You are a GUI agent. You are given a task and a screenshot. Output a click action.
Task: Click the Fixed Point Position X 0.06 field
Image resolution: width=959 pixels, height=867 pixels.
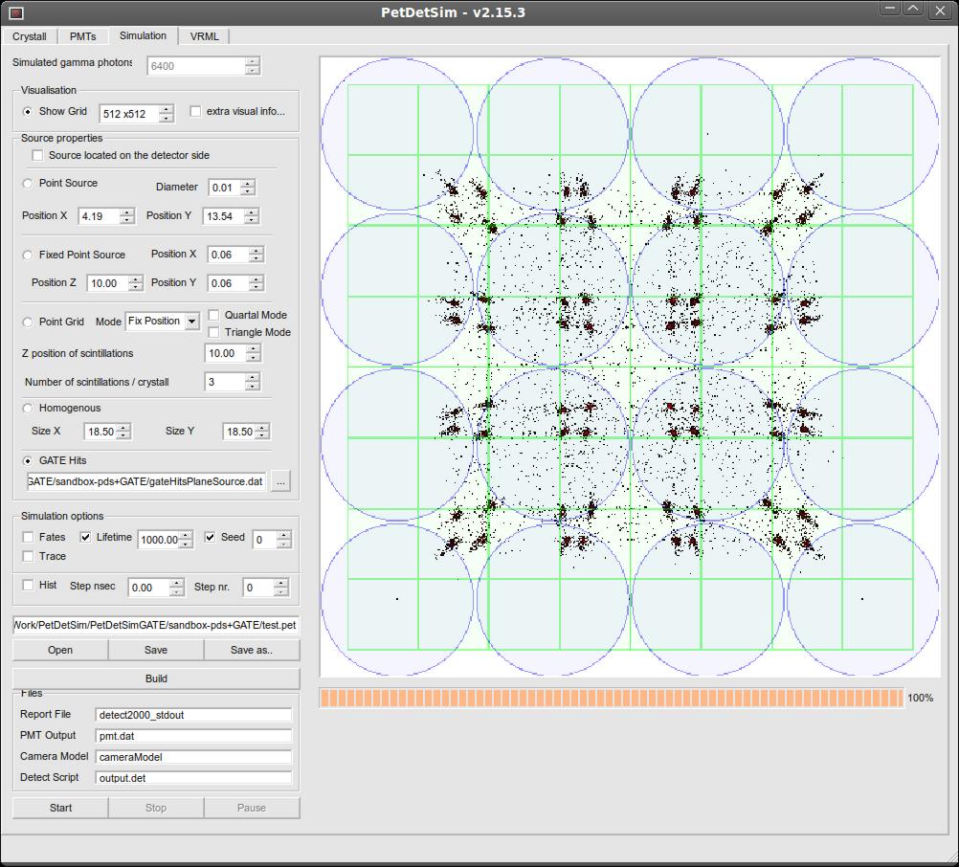point(228,255)
